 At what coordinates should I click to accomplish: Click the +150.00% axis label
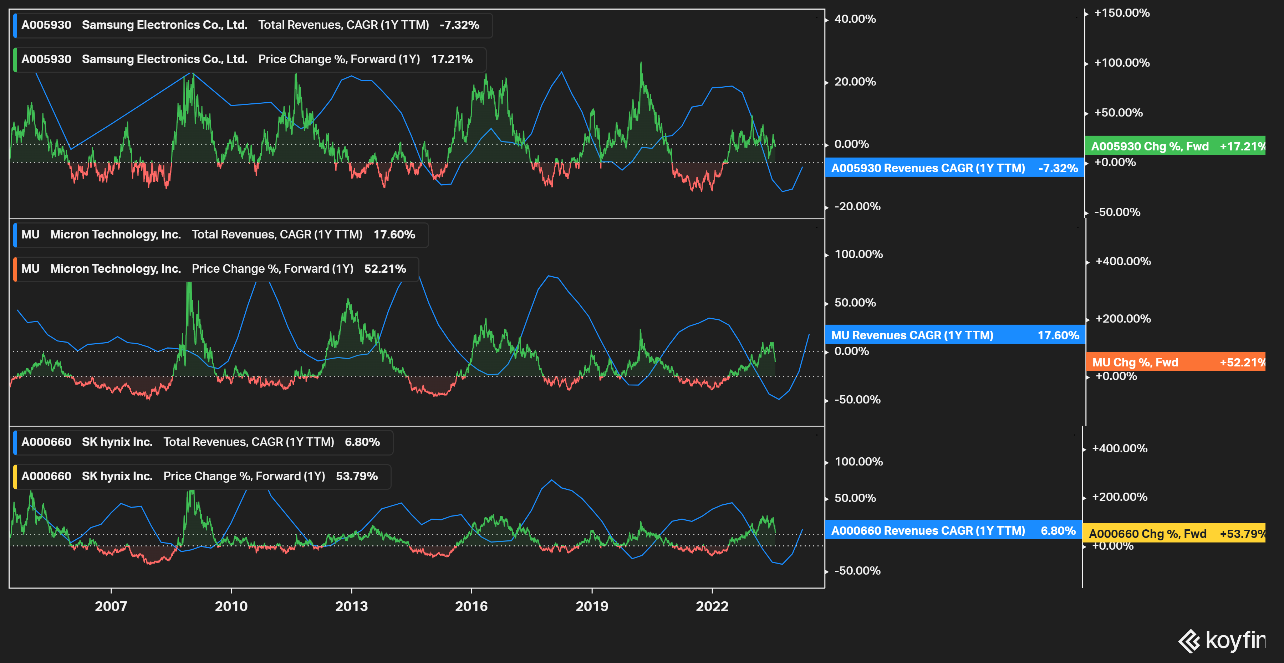pos(1122,13)
